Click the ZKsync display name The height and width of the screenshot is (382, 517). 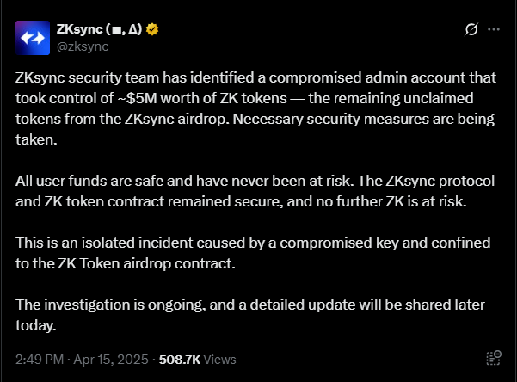99,29
